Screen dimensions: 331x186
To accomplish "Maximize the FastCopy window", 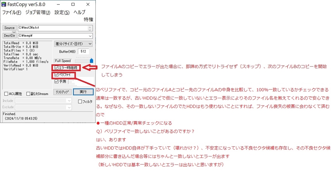I will tap(73, 5).
